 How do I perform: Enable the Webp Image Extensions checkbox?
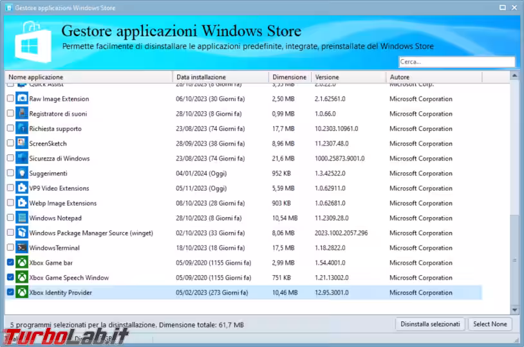point(10,203)
